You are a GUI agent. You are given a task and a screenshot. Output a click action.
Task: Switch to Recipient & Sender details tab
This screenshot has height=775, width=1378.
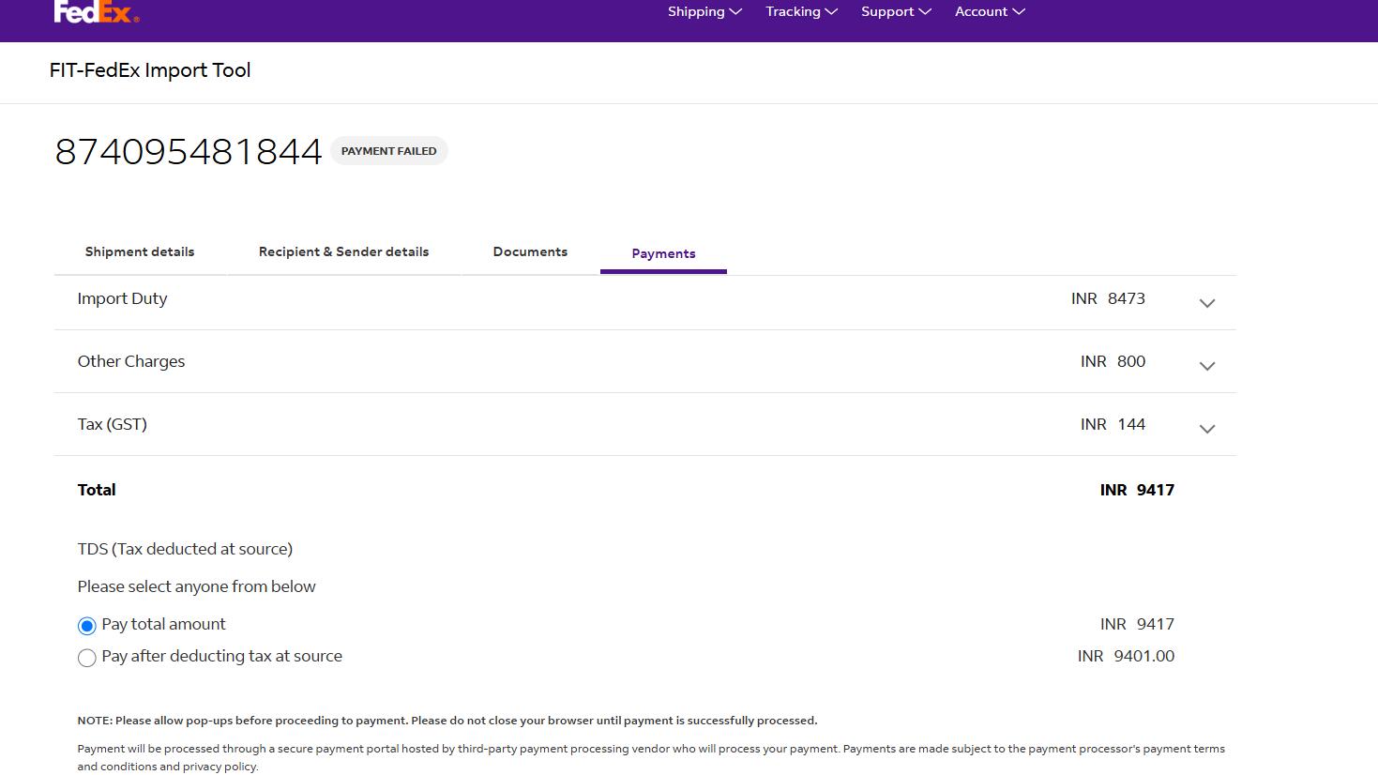[x=343, y=251]
